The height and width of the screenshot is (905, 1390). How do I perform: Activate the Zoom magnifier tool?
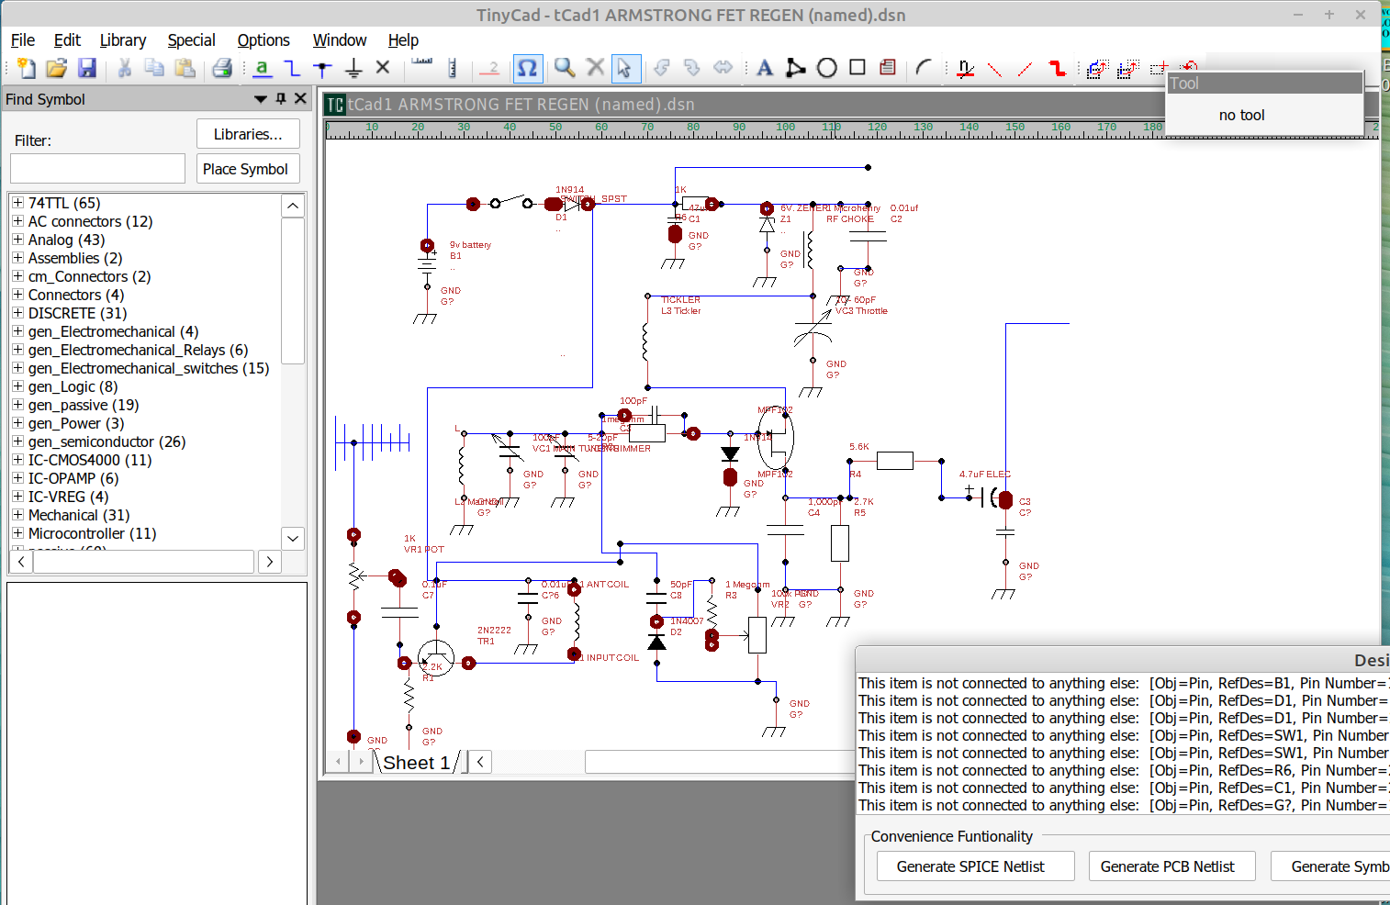coord(564,67)
